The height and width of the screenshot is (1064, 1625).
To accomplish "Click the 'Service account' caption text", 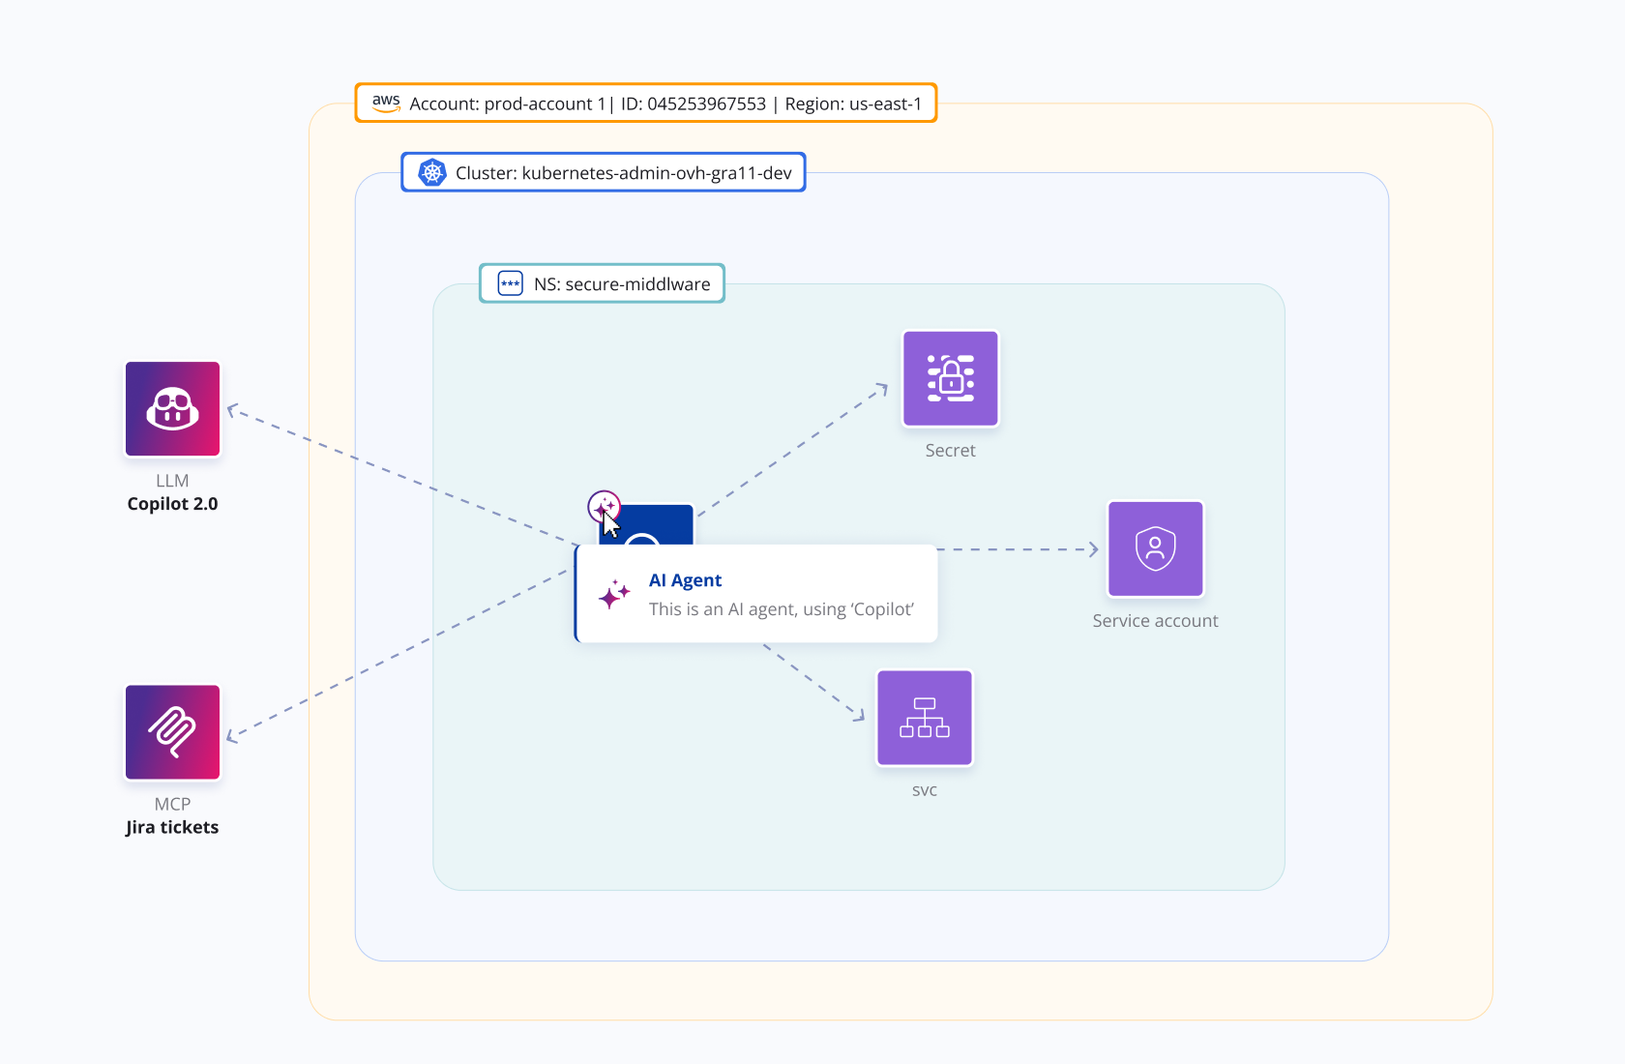I will pyautogui.click(x=1155, y=621).
